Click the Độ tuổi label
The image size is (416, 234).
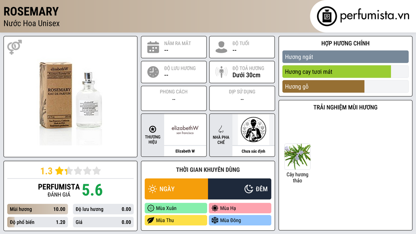pyautogui.click(x=241, y=43)
